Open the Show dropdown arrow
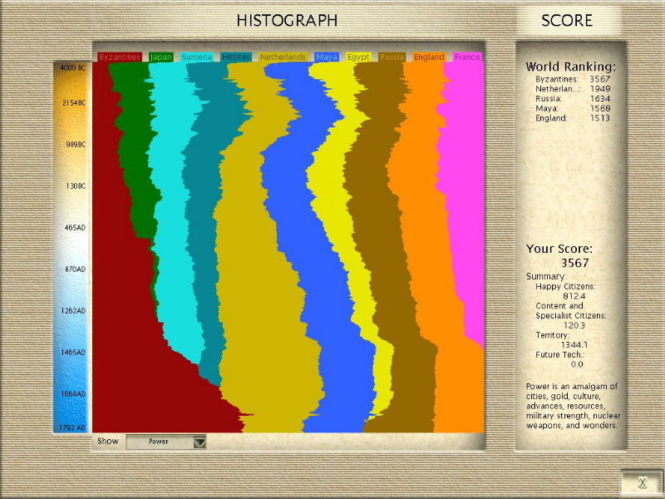Viewport: 665px width, 499px height. point(199,442)
